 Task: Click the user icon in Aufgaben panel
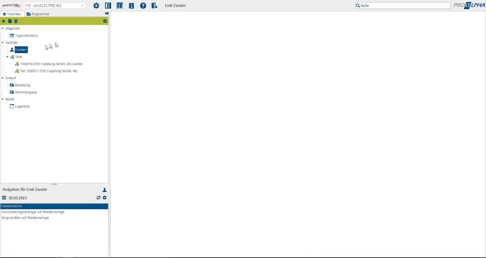coord(105,190)
